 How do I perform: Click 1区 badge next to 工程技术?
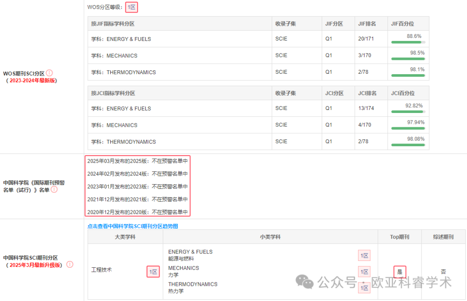coord(153,272)
